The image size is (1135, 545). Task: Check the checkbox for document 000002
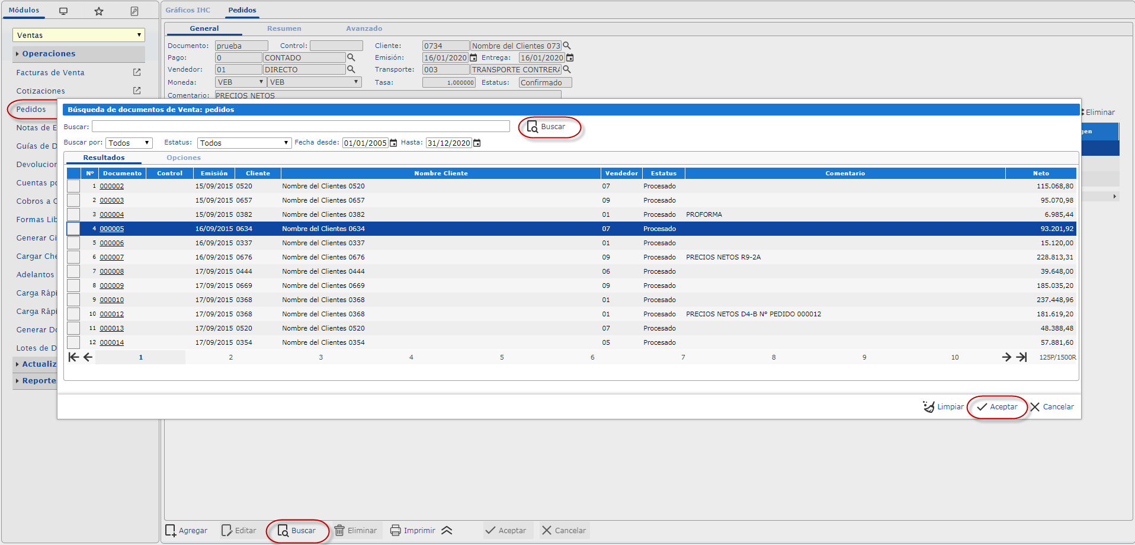coord(73,186)
